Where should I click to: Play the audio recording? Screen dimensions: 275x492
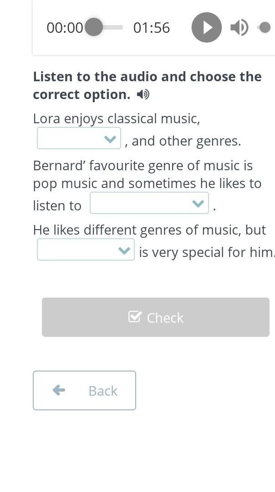point(207,27)
